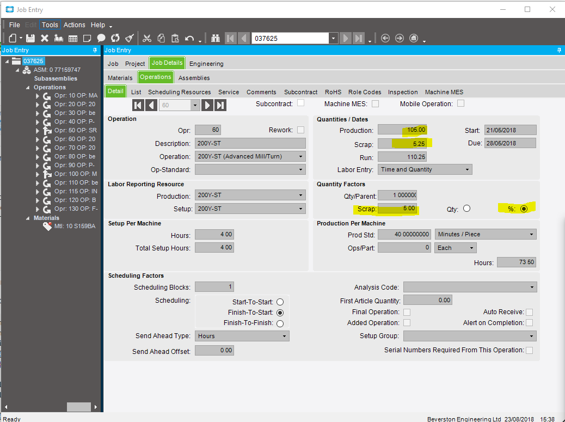The width and height of the screenshot is (565, 422).
Task: Expand Opr: 50 OP node in tree
Action: coord(37,131)
